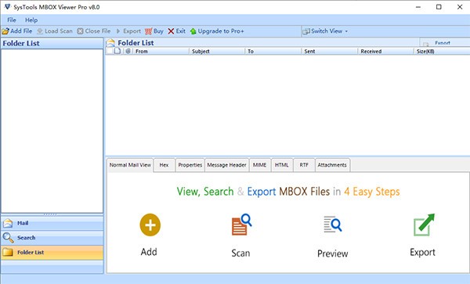470x284 pixels.
Task: Click the document icon column header
Action: tap(117, 51)
